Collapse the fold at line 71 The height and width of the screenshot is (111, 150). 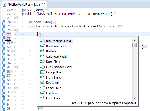click(x=12, y=10)
